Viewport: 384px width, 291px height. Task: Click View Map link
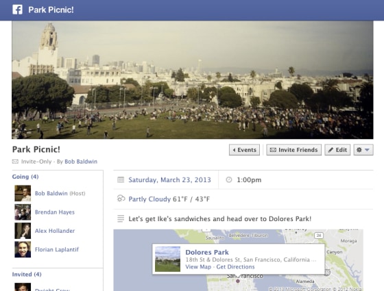pos(198,267)
